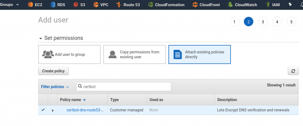Refresh the policy list
Image resolution: width=303 pixels, height=126 pixels.
click(293, 71)
